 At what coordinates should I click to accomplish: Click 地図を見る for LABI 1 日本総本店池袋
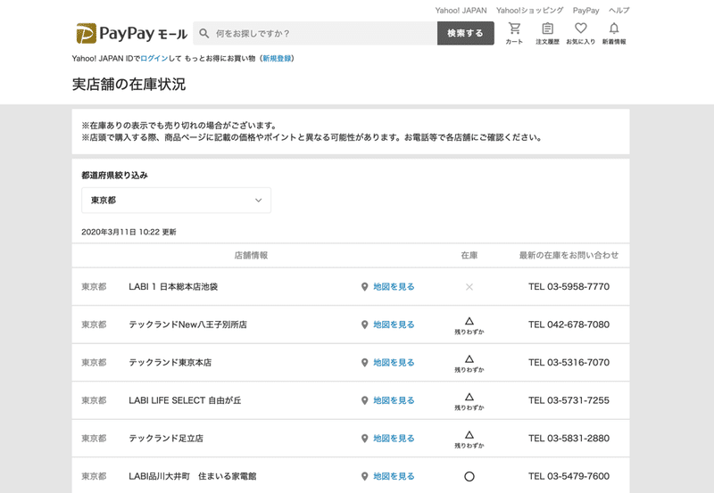point(394,287)
